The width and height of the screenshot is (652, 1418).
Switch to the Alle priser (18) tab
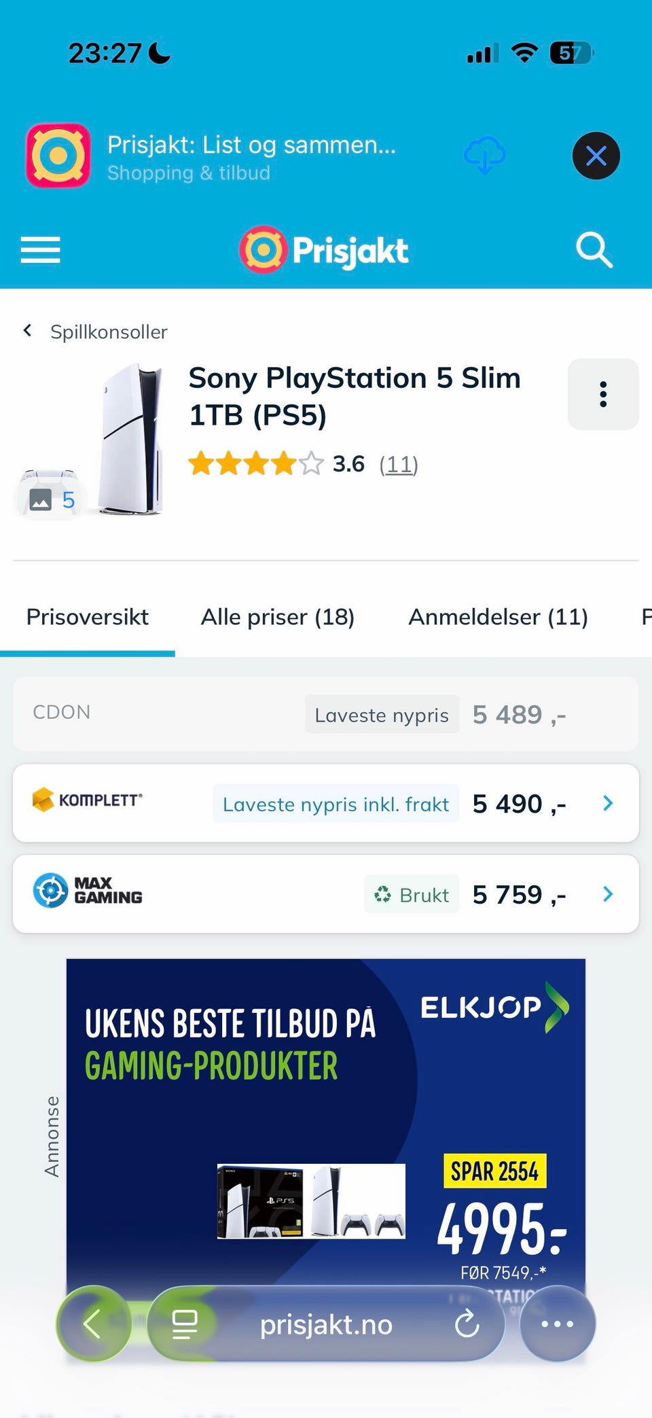(x=278, y=617)
